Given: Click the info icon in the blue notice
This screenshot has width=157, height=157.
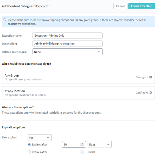Looking at the screenshot, I should pos(5,20).
